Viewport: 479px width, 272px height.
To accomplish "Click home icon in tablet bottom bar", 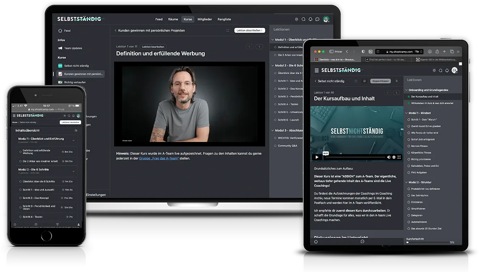I will [x=316, y=241].
